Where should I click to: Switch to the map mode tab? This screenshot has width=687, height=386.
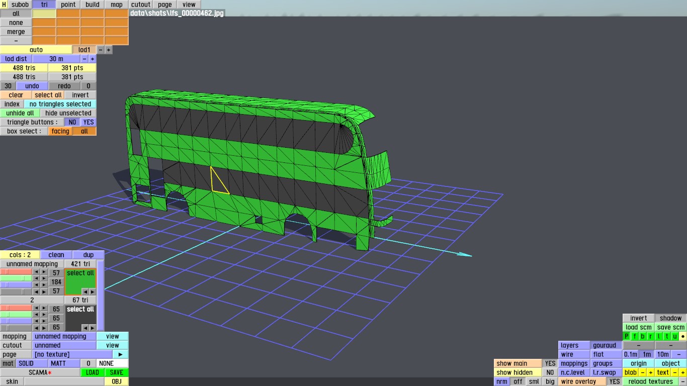[117, 5]
